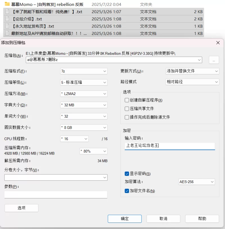Click the date 2025/3/26 1:07
Image resolution: width=225 pixels, height=229 pixels.
coord(106,12)
